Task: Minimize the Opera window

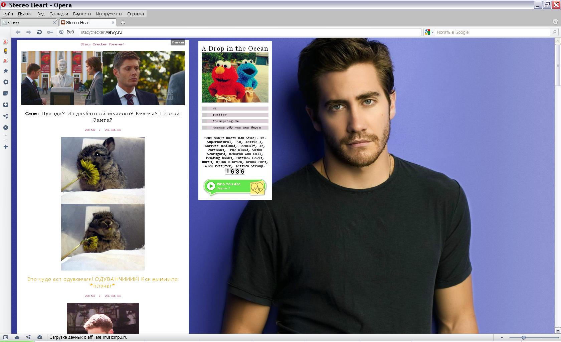Action: 538,5
